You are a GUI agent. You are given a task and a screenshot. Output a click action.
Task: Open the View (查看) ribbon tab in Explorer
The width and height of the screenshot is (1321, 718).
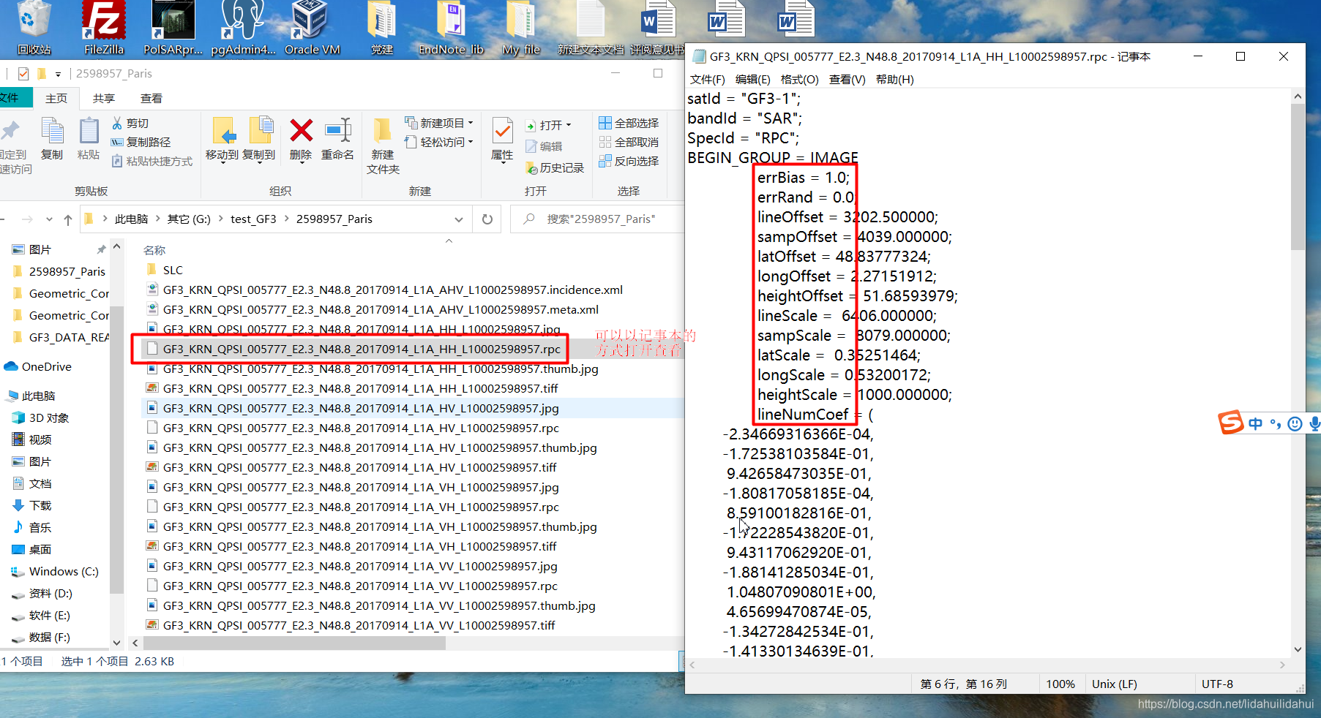[151, 98]
